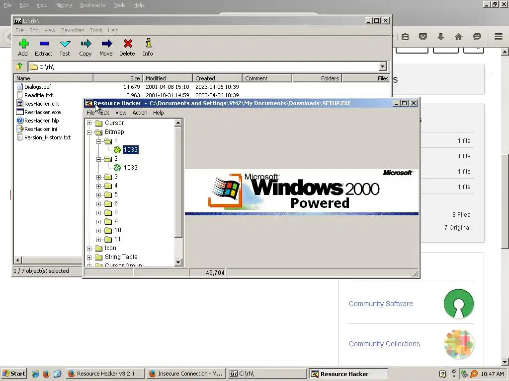Image resolution: width=509 pixels, height=381 pixels.
Task: Switch to C:\rh\ 7-Zip taskbar button
Action: (x=267, y=374)
